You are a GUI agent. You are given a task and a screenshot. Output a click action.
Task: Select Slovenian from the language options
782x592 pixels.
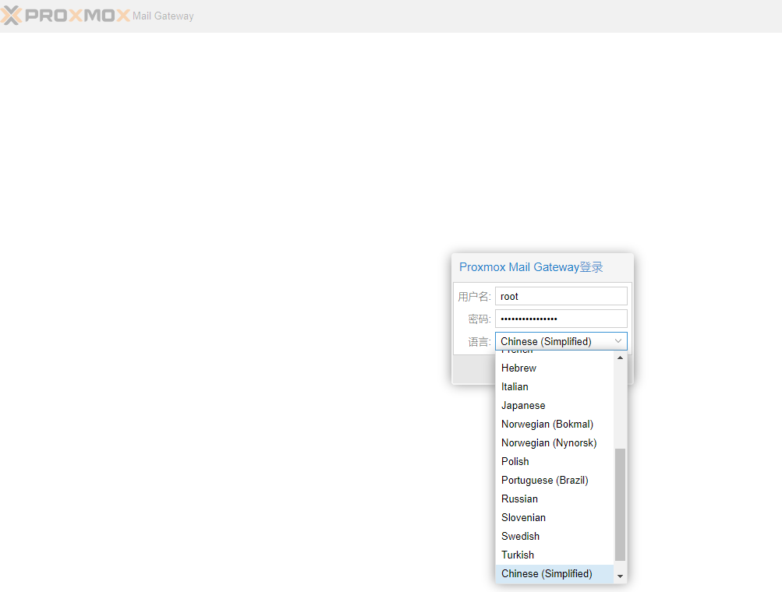[523, 517]
